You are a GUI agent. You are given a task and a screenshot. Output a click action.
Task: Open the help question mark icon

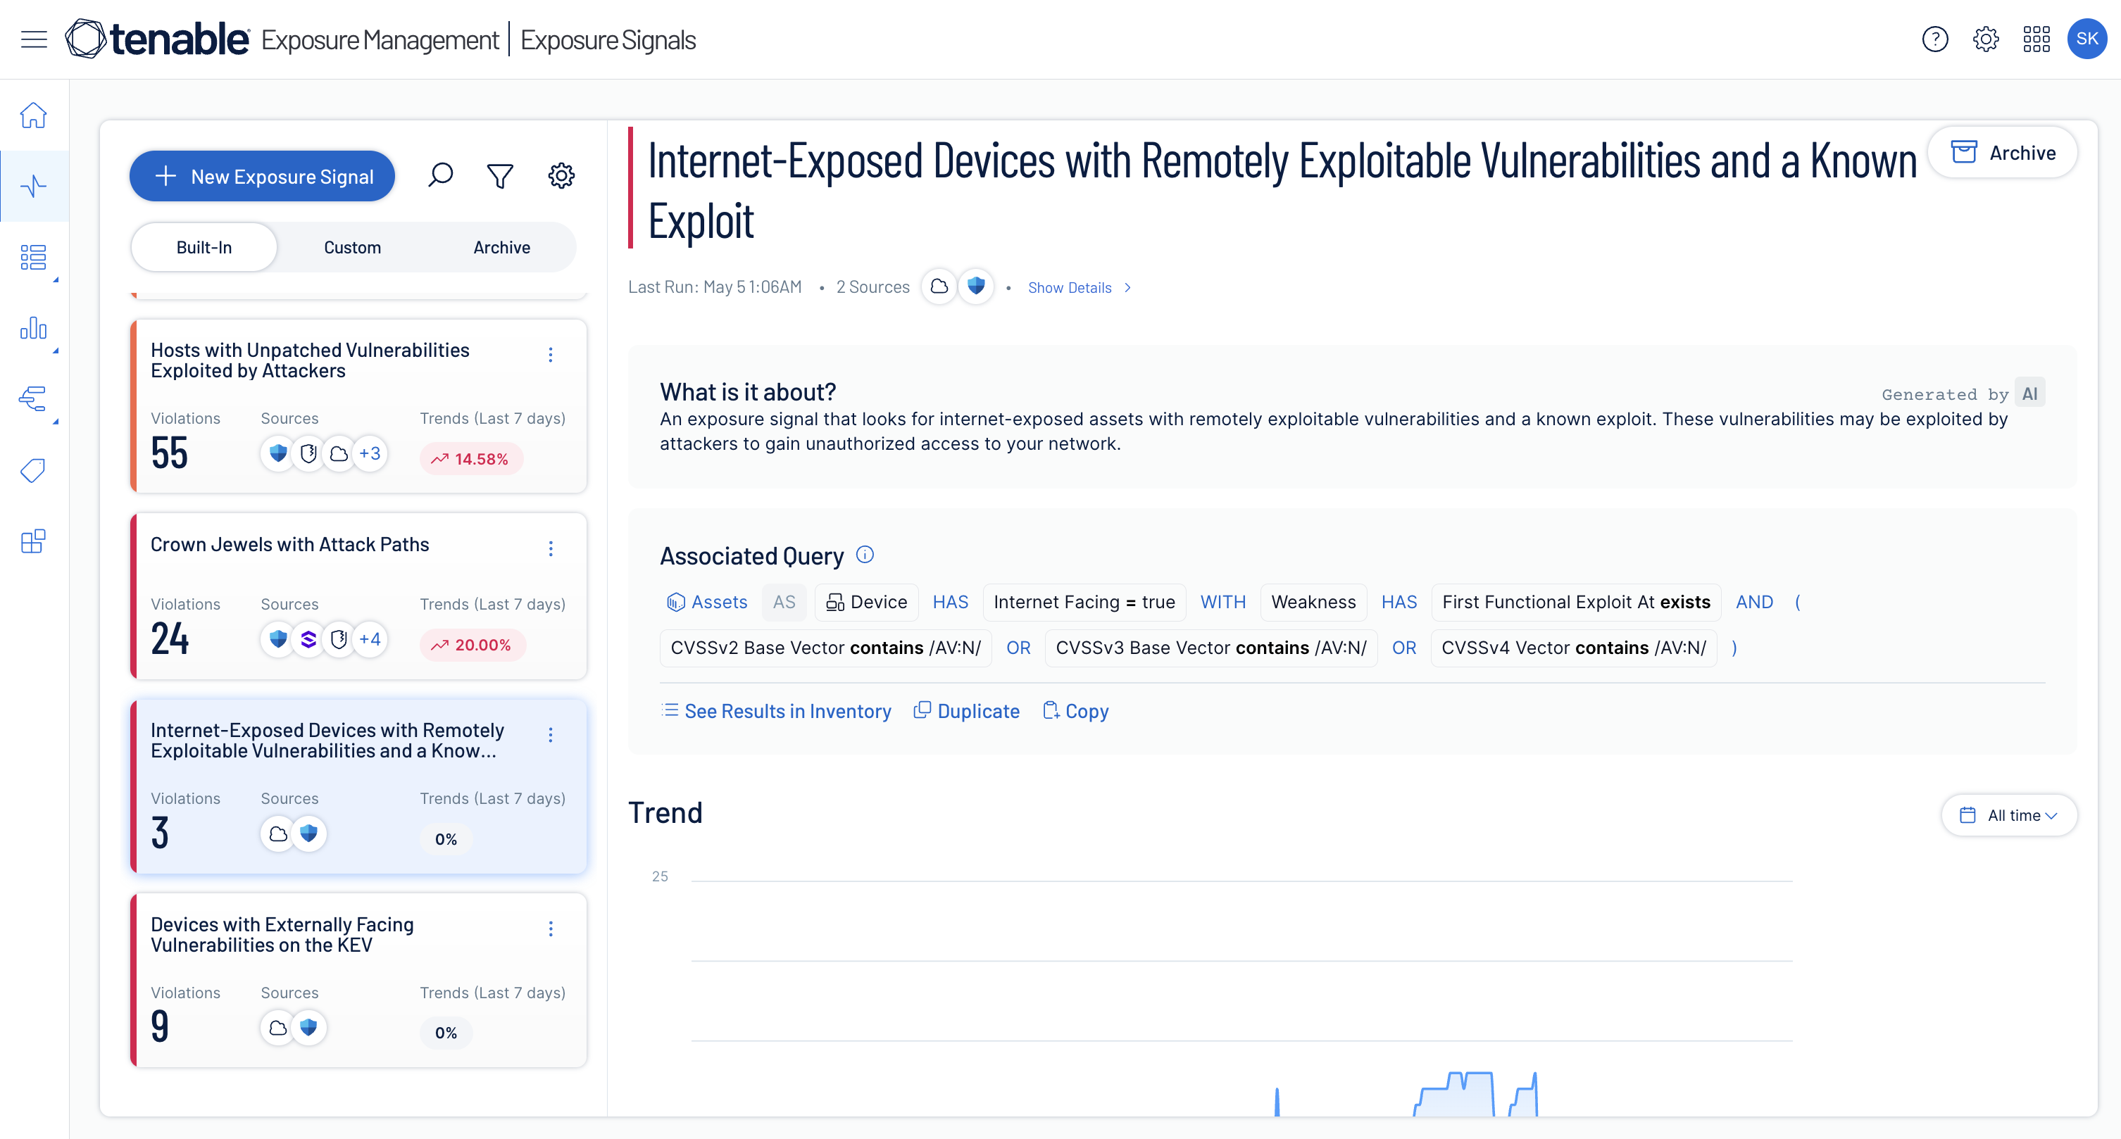(x=1934, y=39)
